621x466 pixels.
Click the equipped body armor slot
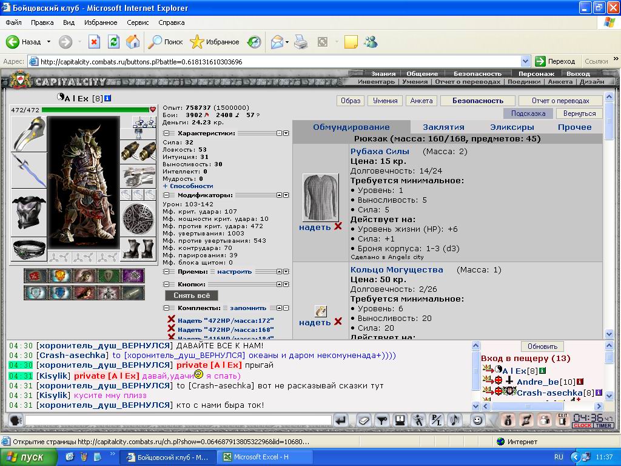coord(29,213)
